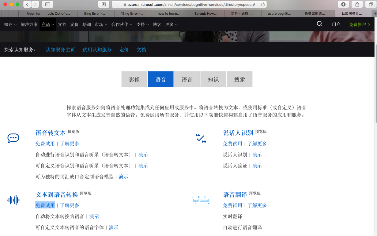Switch to the Luis Out of c... browser tab
Viewport: 377px width, 236px height.
click(x=59, y=13)
